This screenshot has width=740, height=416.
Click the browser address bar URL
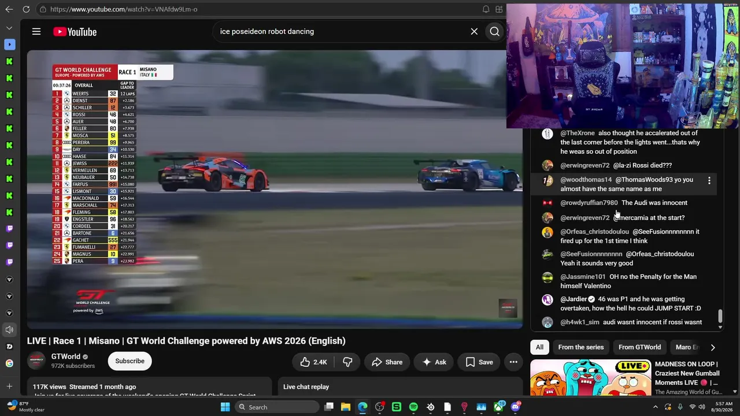(x=124, y=9)
